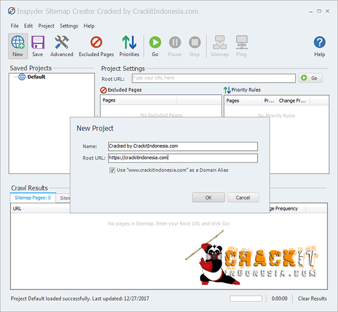The image size is (338, 312).
Task: Open the Project menu
Action: pos(46,26)
